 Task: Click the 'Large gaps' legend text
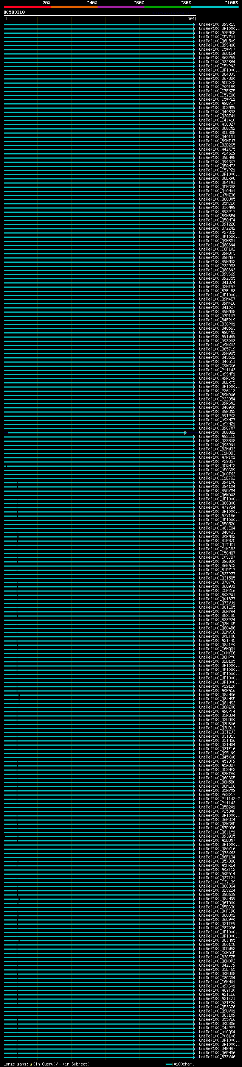pyautogui.click(x=16, y=1064)
